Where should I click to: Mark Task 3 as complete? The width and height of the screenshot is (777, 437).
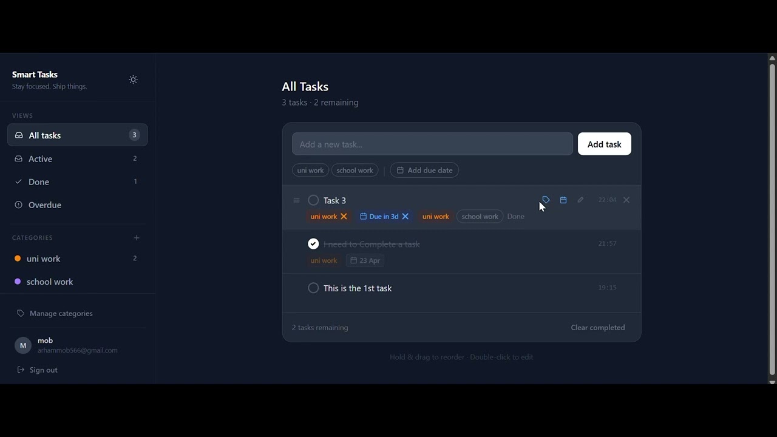click(x=313, y=200)
